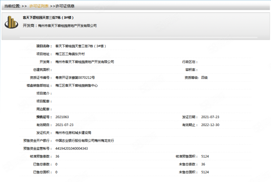The image size is (271, 182).
Task: Select header title 客天下碧桂园天誉三街7栋（3#楼）
Action: coord(48,17)
